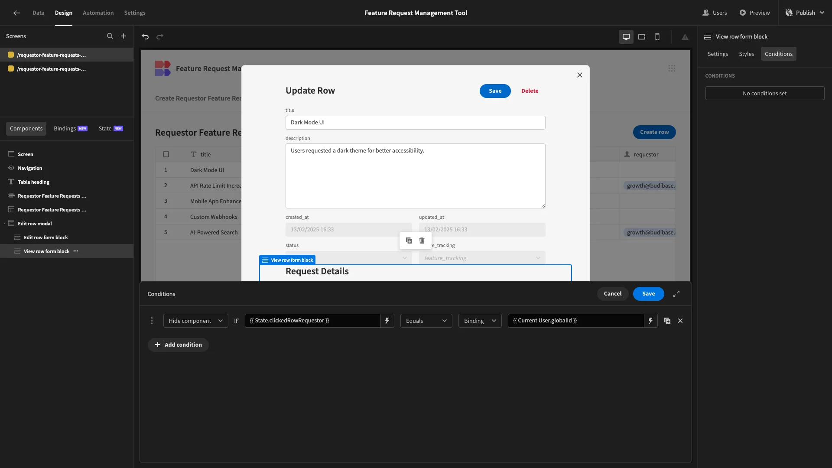Cancel the conditions drawer

(x=613, y=294)
